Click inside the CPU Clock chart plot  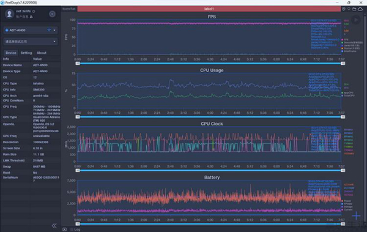[209, 144]
